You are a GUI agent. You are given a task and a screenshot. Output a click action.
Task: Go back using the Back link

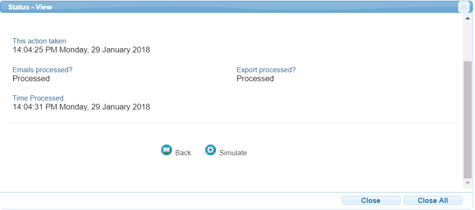click(x=183, y=153)
